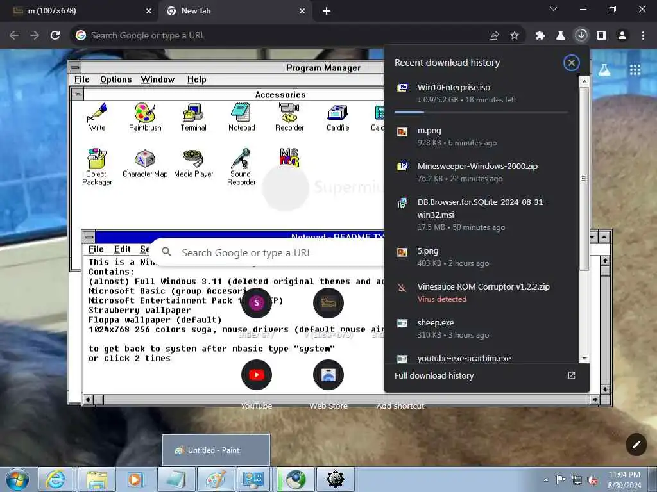Launch the Media Player icon
Screen dimensions: 657x492
pyautogui.click(x=193, y=163)
